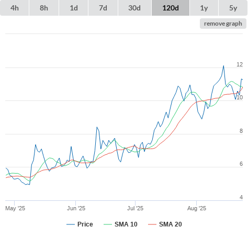Click the remove graph button
The height and width of the screenshot is (238, 248).
coord(223,24)
